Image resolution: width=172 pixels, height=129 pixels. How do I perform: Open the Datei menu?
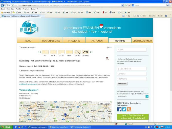3,9
